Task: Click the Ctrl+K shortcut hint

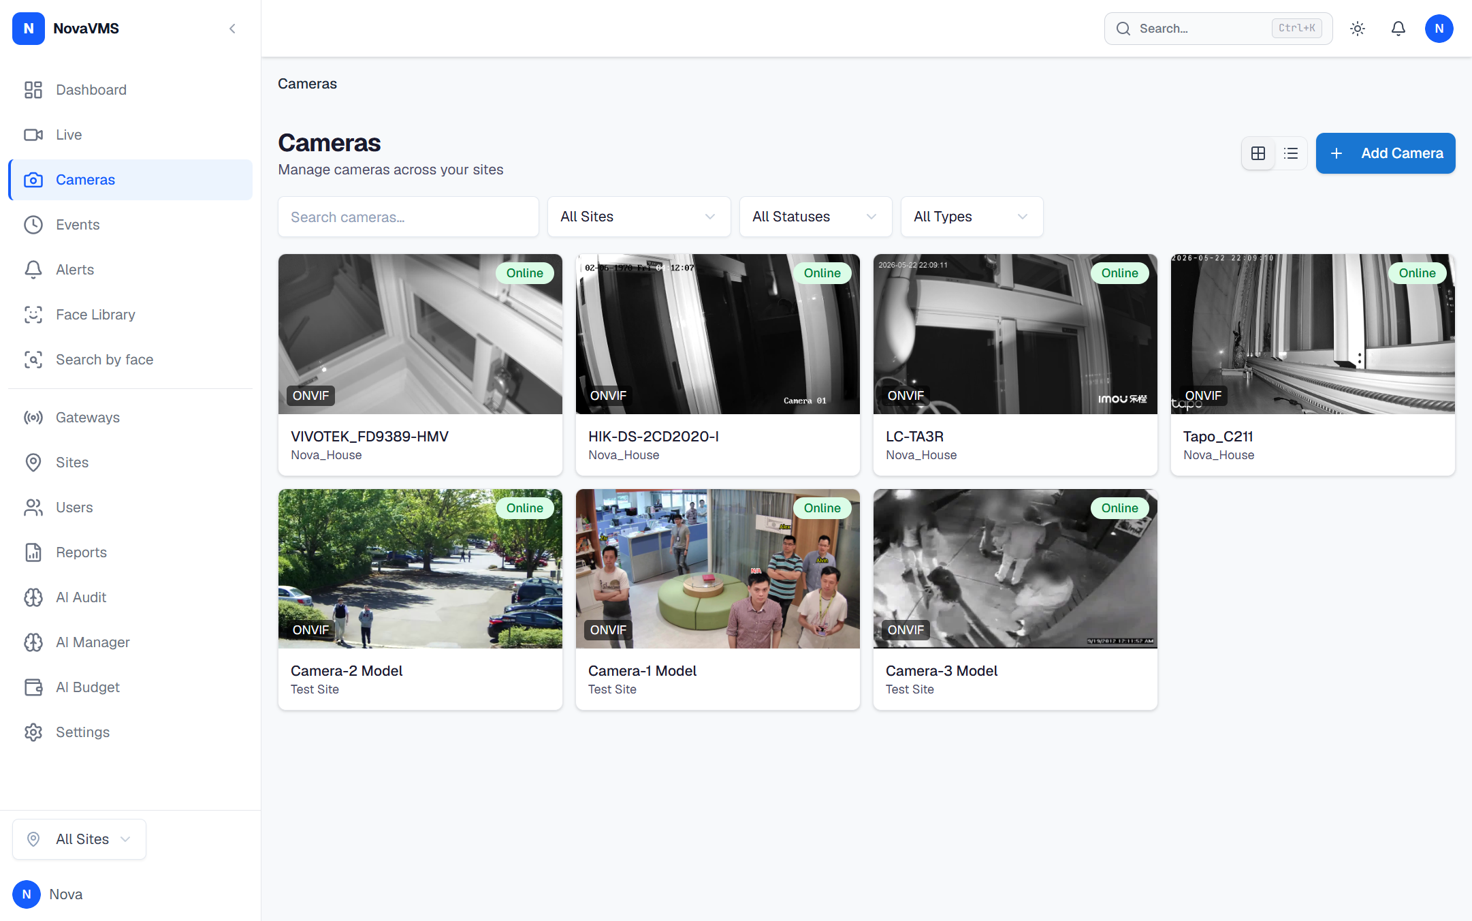Action: [1296, 28]
